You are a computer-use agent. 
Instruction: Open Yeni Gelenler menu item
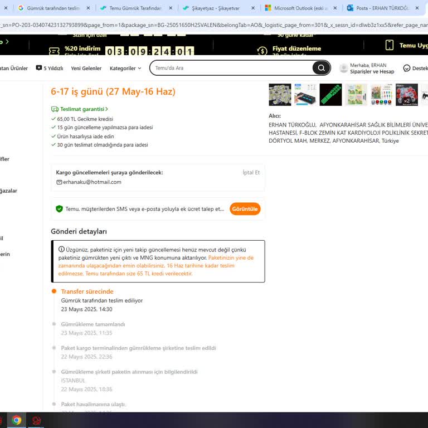[x=86, y=68]
